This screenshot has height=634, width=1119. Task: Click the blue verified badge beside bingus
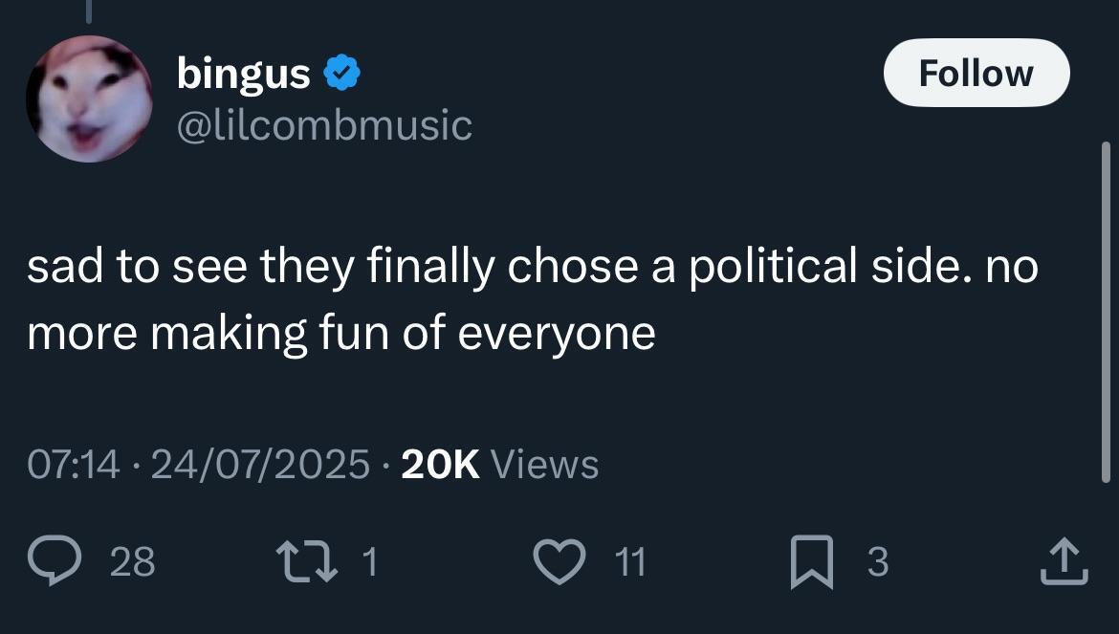(x=340, y=74)
